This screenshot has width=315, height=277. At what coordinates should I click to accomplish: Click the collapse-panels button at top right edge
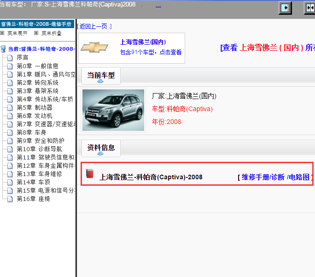(309, 8)
